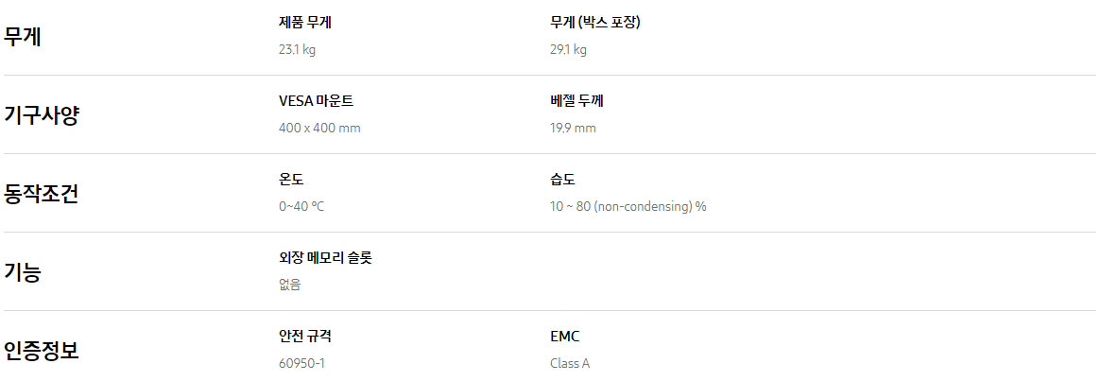Click the 외장 메모리 슬롯 label
The image size is (1101, 381).
pos(326,258)
